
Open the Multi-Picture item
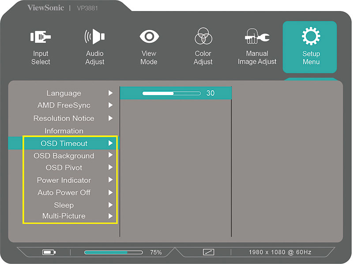coord(64,216)
